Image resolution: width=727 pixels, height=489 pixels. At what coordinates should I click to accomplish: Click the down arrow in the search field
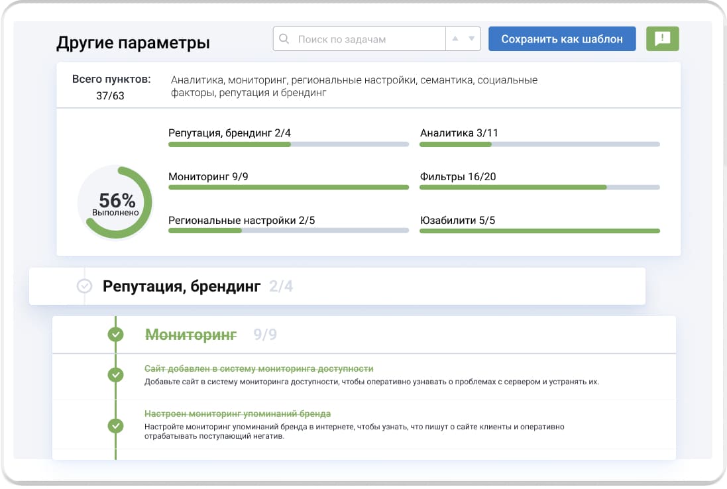(x=471, y=39)
